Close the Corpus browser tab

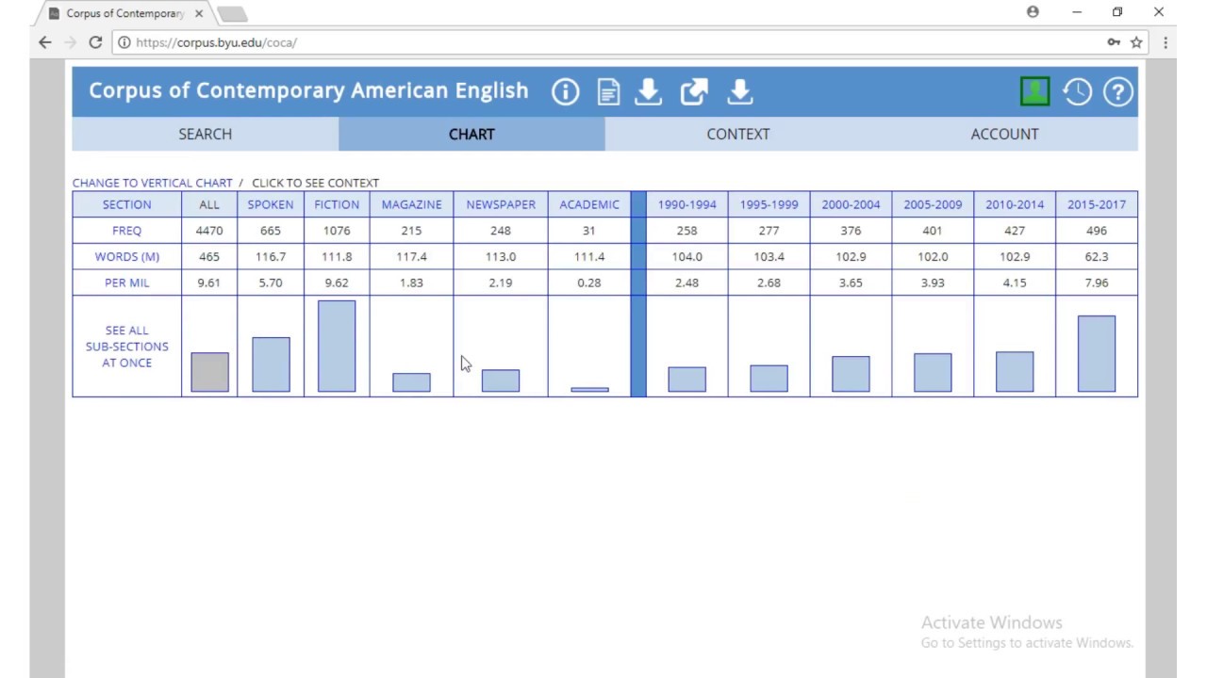click(x=199, y=13)
